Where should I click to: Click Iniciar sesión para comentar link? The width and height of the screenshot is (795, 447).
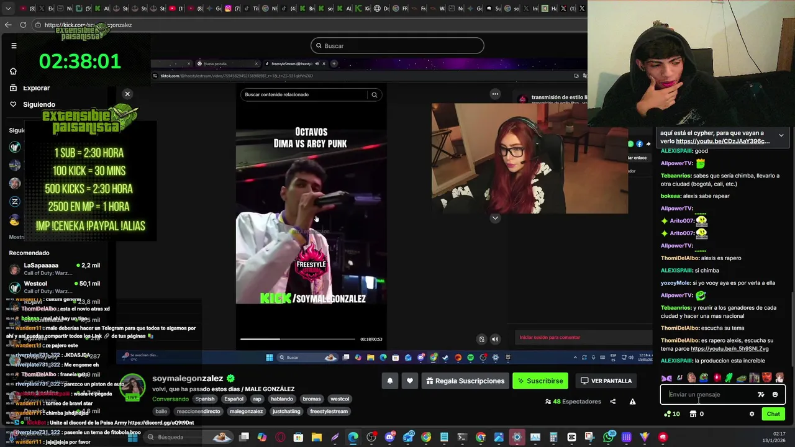coord(550,337)
